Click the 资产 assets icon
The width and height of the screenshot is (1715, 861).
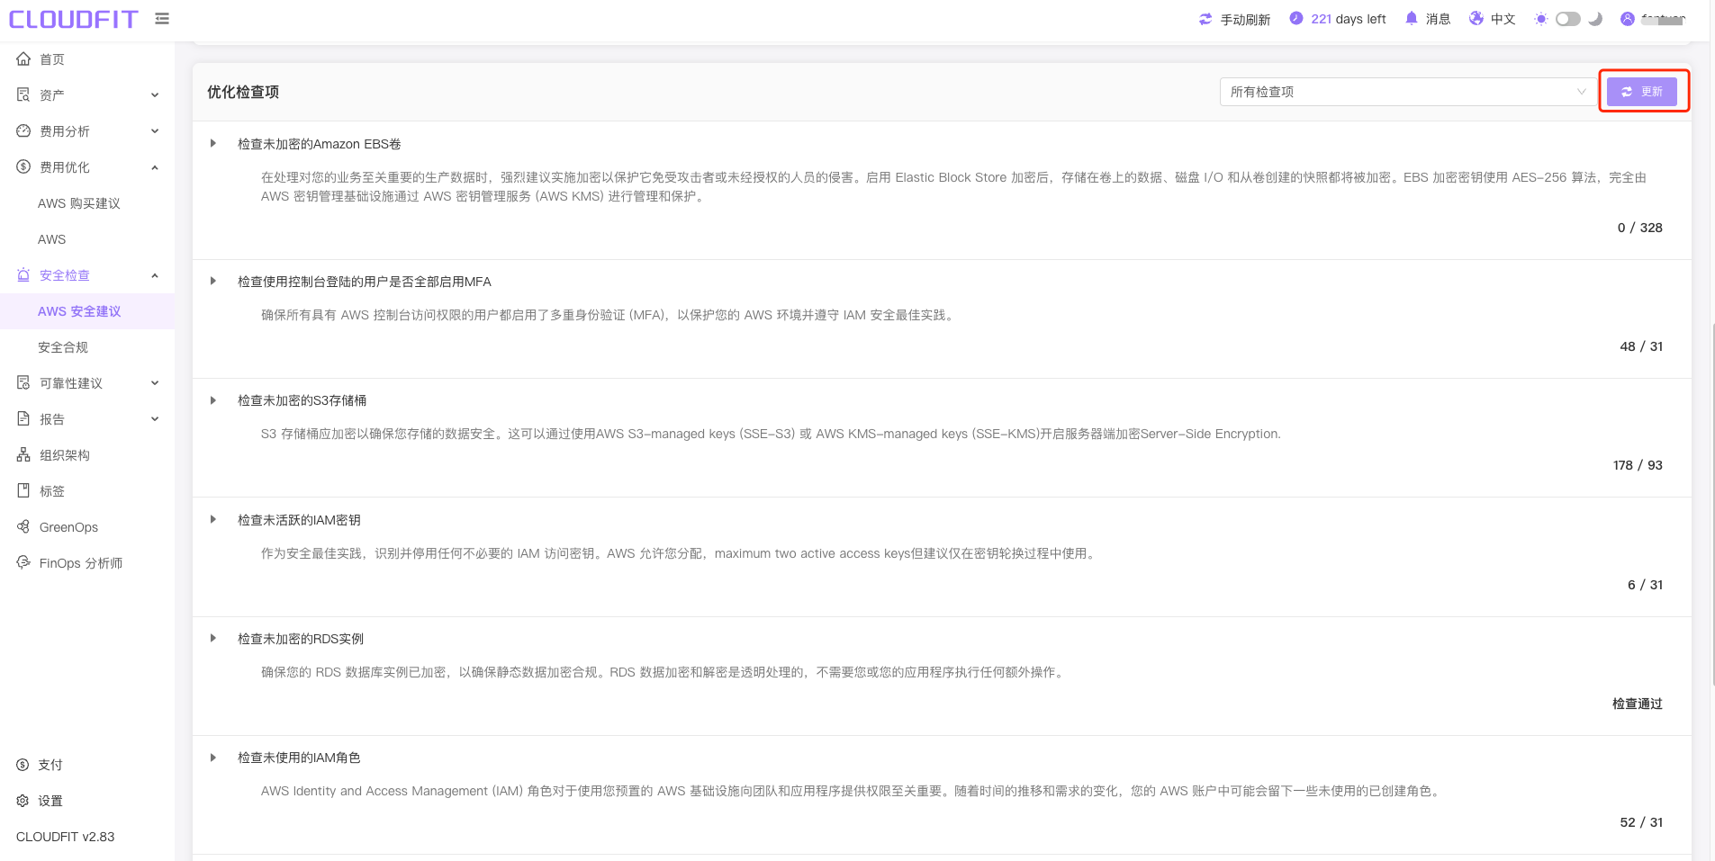pos(23,94)
